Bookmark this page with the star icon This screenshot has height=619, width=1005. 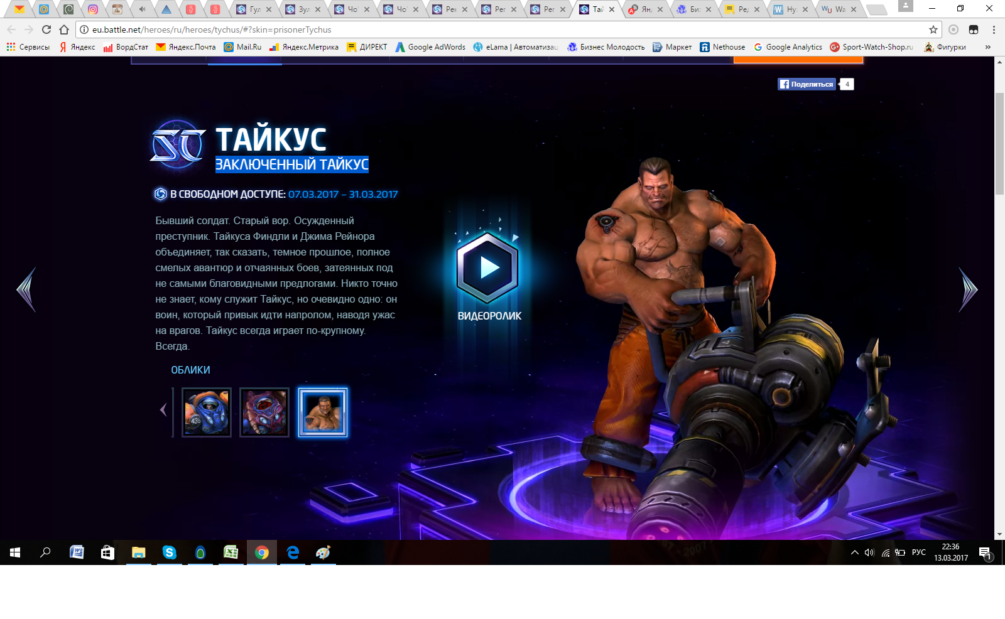click(933, 30)
